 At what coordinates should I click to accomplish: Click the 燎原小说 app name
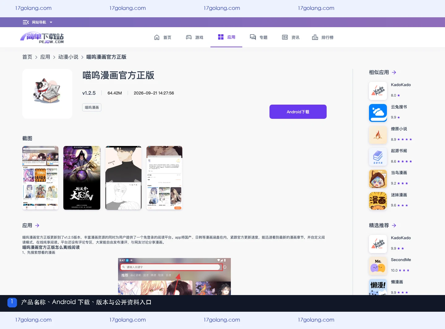point(399,129)
